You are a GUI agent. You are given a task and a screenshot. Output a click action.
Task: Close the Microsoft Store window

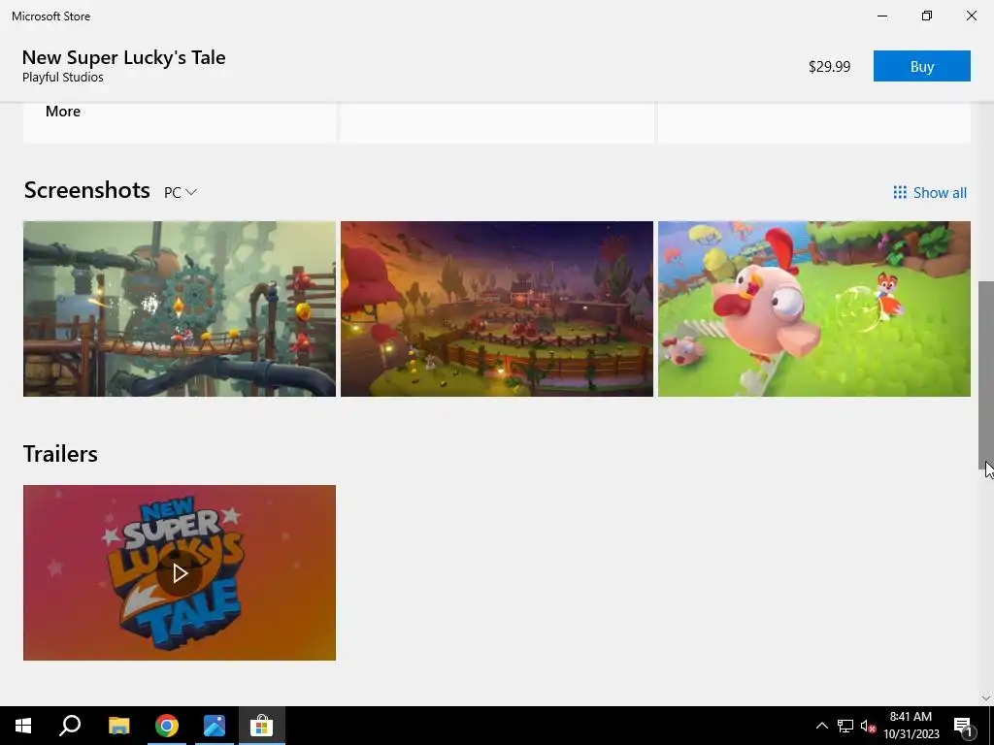coord(971,16)
